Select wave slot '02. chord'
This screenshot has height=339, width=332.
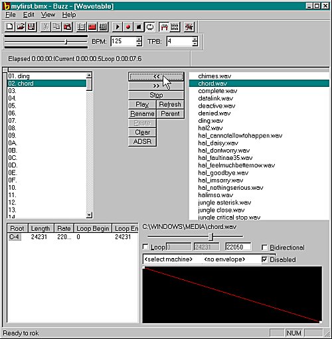[x=47, y=84]
